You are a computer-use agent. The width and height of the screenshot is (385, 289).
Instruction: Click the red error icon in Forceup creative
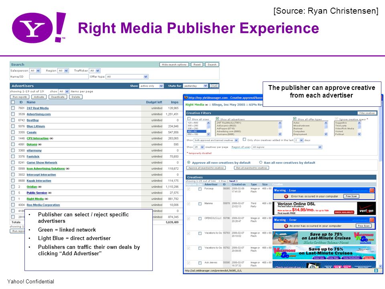[286, 196]
